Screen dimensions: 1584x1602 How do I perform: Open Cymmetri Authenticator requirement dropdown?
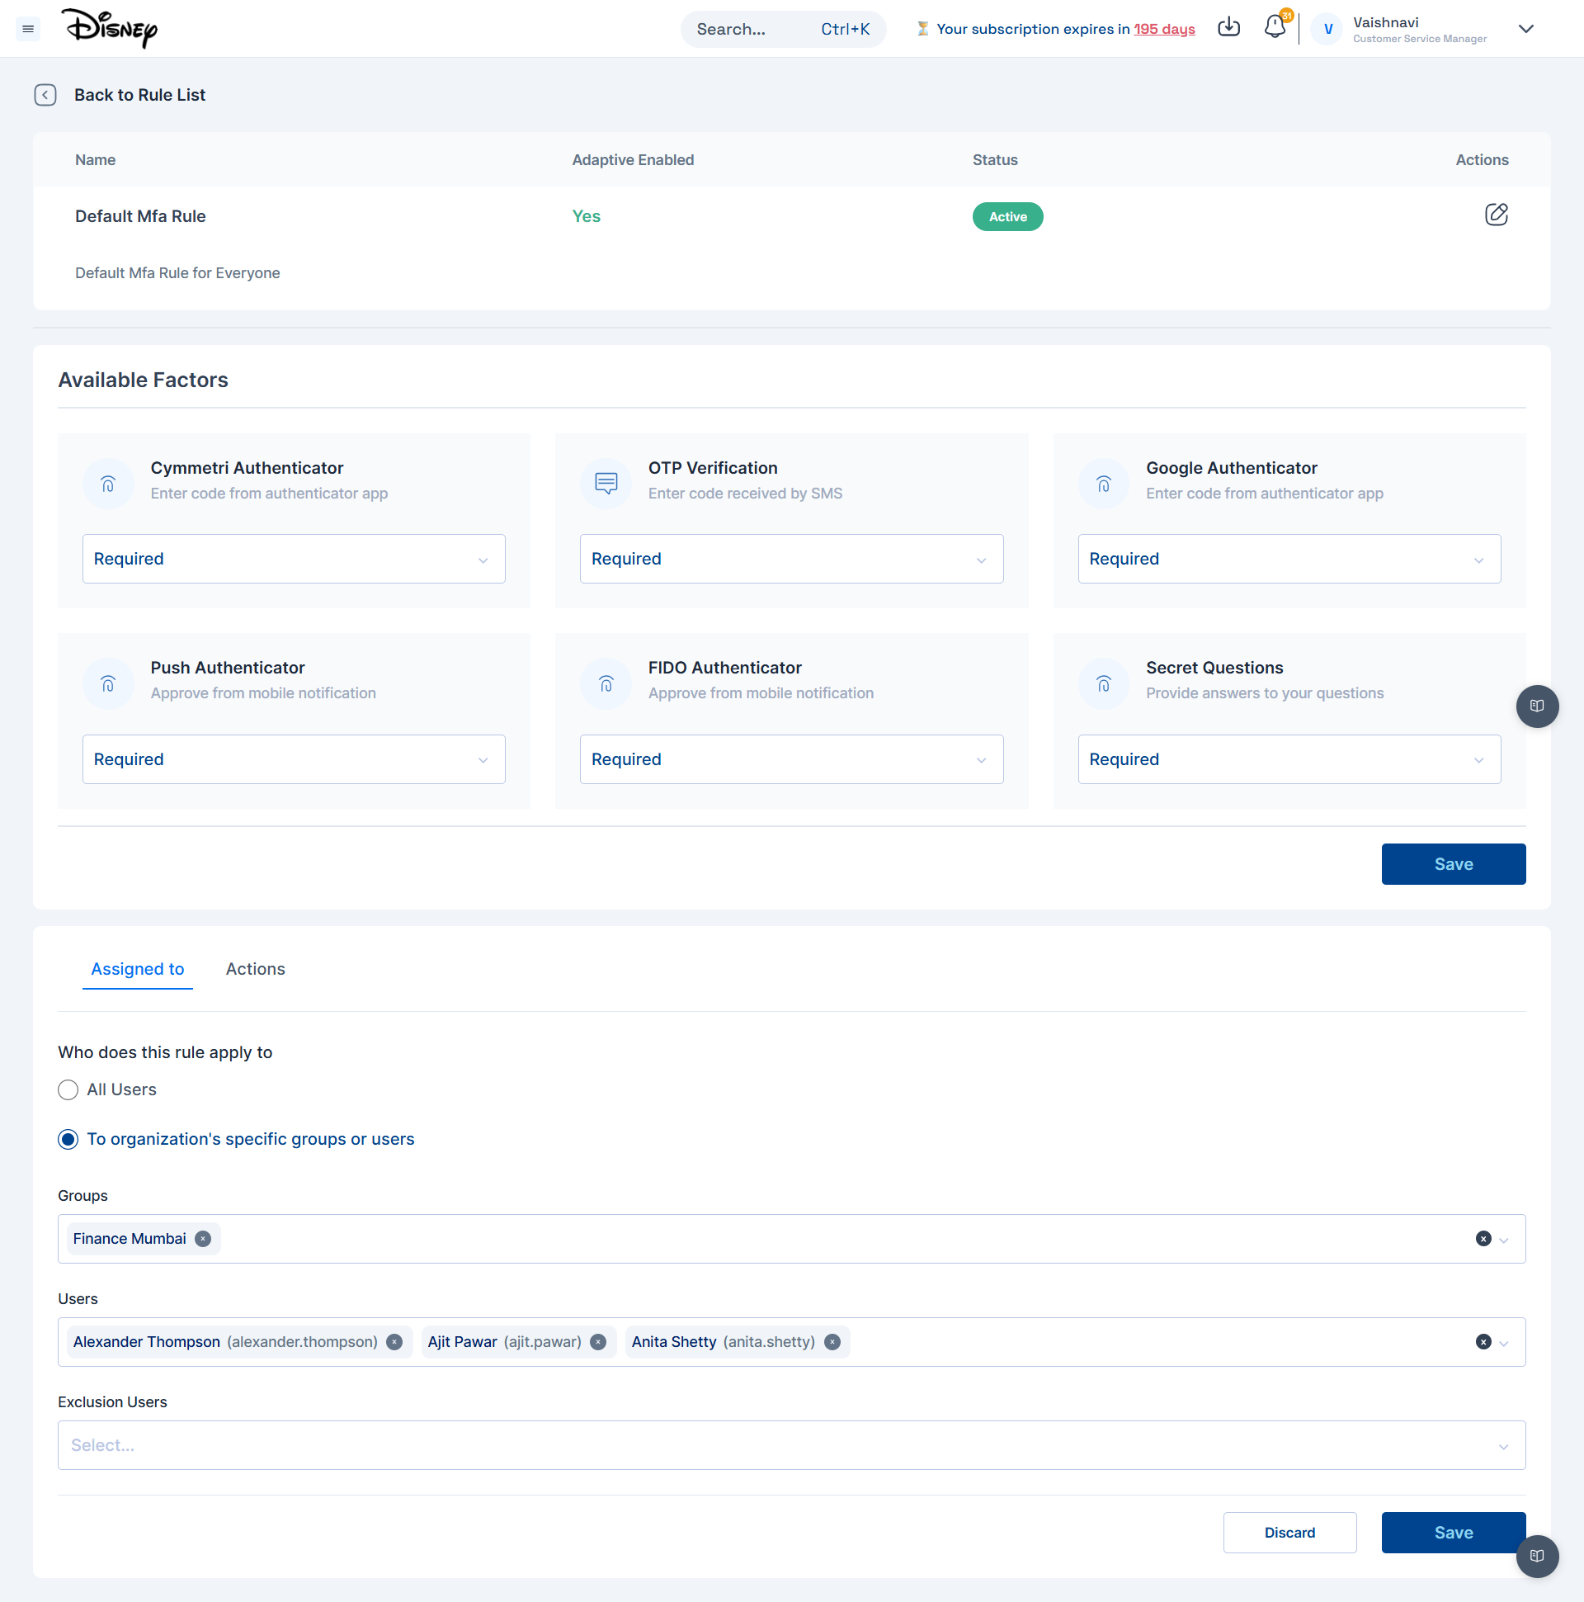coord(294,559)
